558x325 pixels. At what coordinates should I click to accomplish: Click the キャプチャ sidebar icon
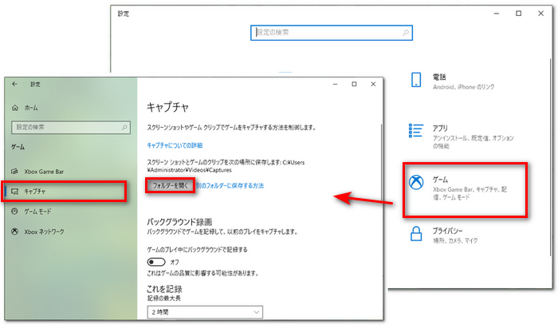click(x=14, y=192)
